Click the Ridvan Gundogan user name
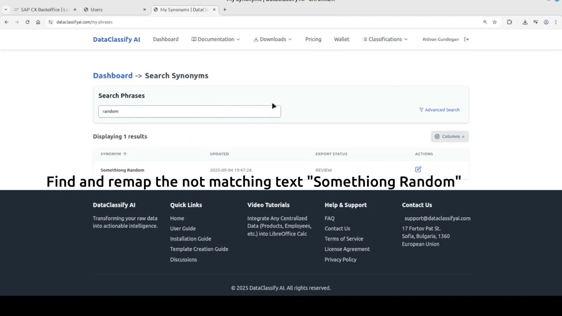The image size is (562, 316). [x=440, y=39]
